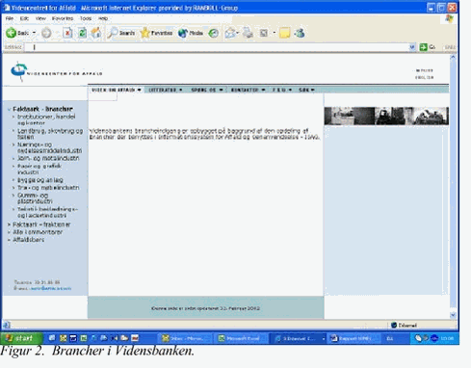Image resolution: width=471 pixels, height=368 pixels.
Task: Open the F & U navigation dropdown
Action: click(282, 90)
